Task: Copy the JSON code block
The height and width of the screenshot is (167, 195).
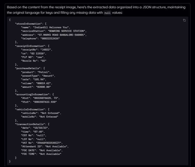Action: coord(184,20)
